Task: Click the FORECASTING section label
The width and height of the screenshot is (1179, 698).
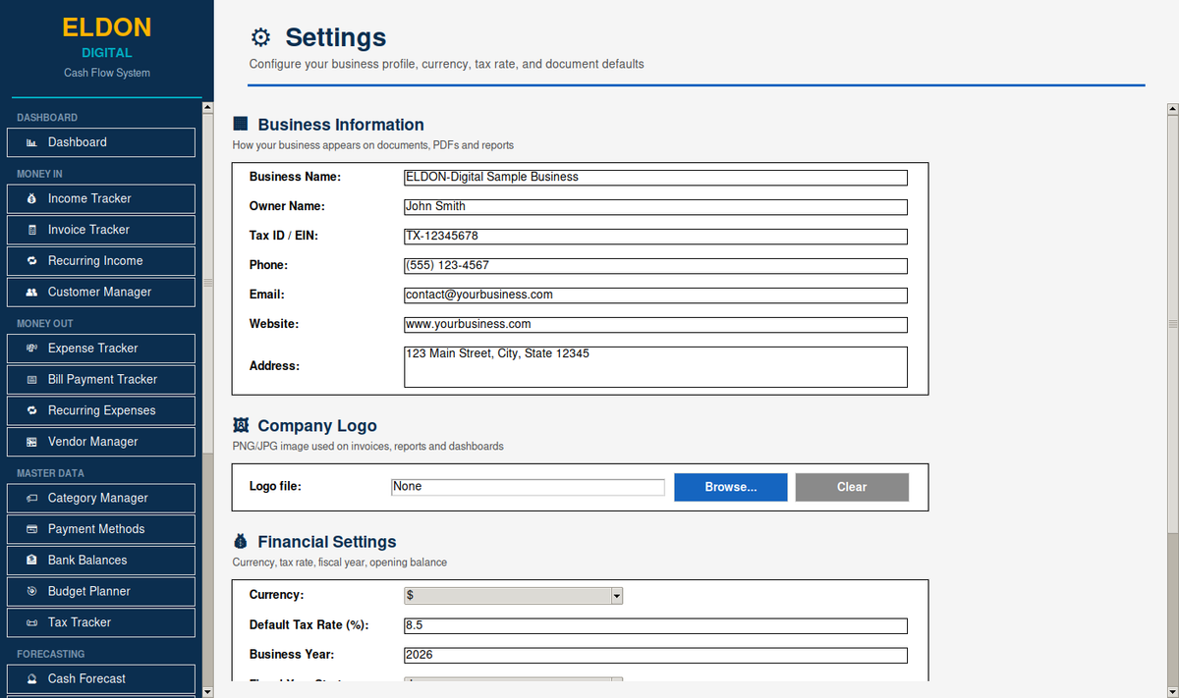Action: pos(50,654)
